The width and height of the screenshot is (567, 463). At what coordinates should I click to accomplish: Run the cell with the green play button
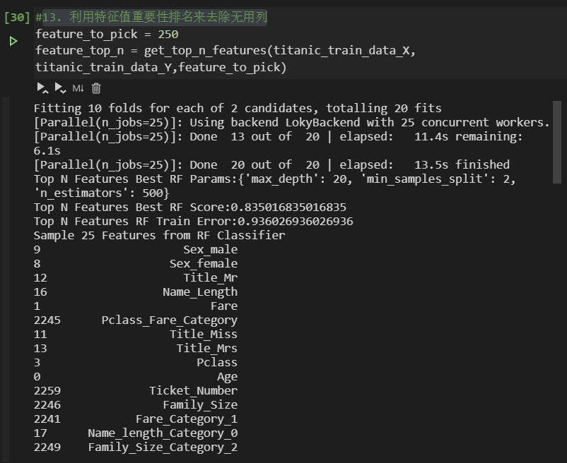pyautogui.click(x=13, y=42)
